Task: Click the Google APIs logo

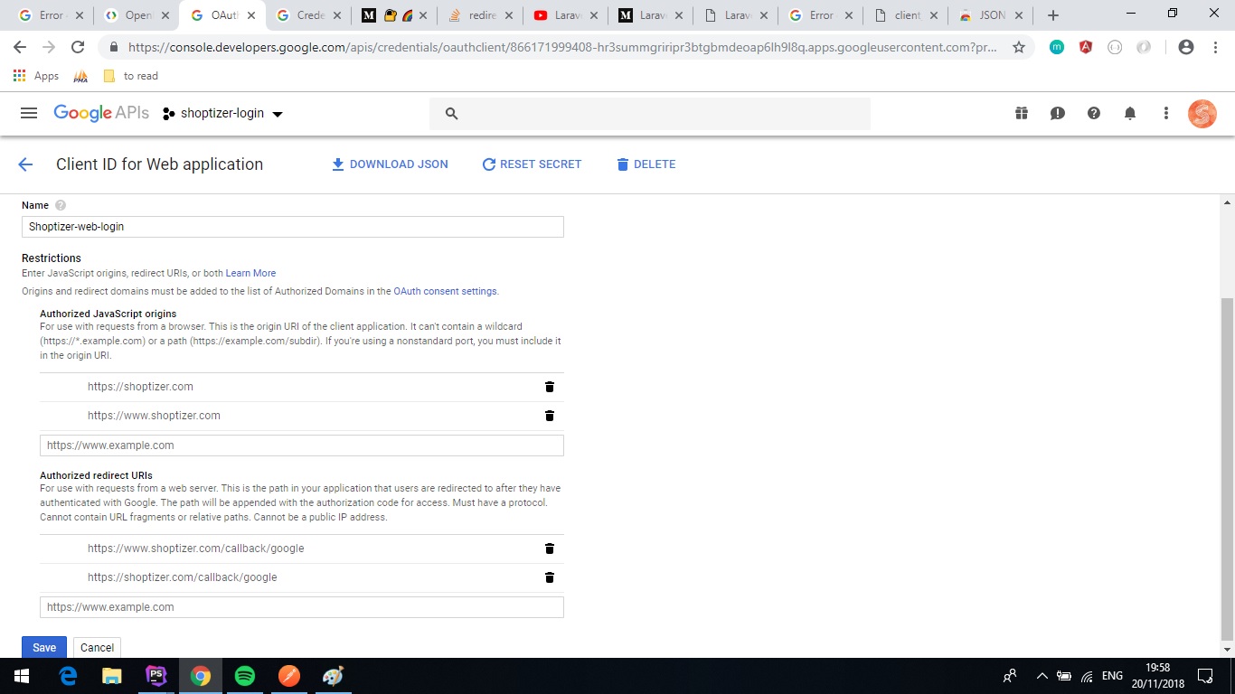Action: pos(101,113)
